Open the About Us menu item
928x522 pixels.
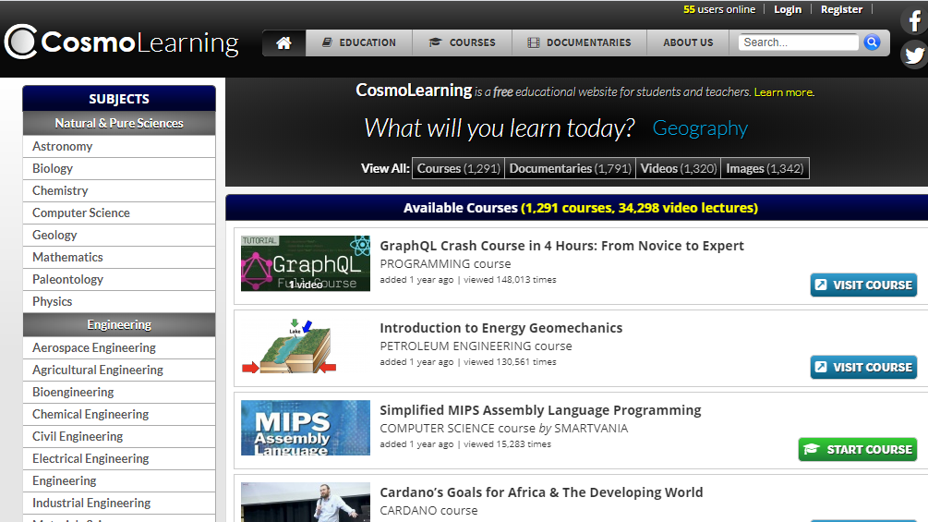[688, 42]
